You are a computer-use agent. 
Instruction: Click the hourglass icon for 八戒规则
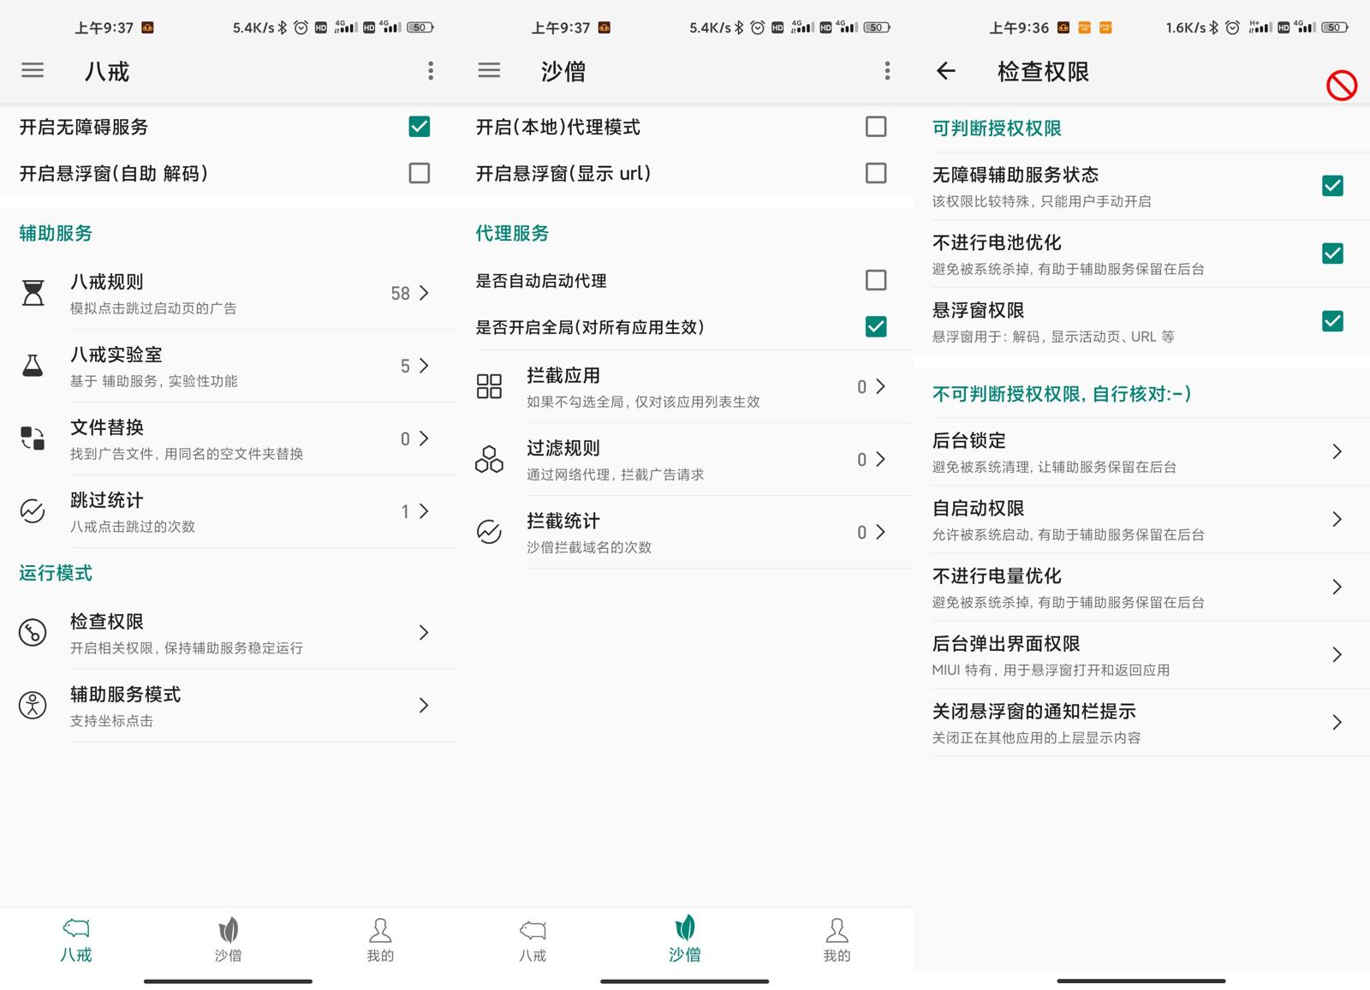[x=33, y=293]
